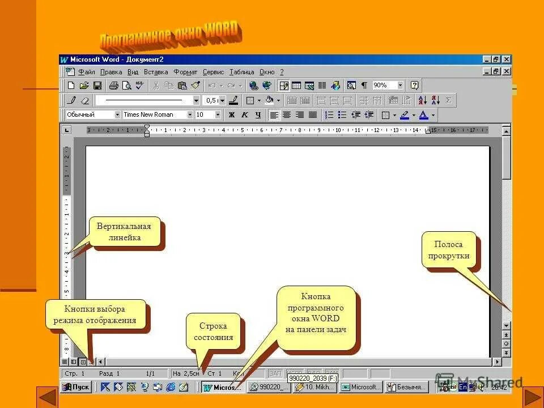Expand the font color A dropdown arrow

[433, 115]
